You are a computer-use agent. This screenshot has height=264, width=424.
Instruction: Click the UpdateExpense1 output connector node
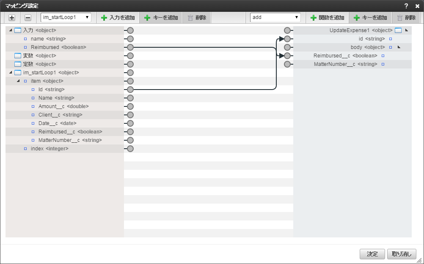(287, 30)
